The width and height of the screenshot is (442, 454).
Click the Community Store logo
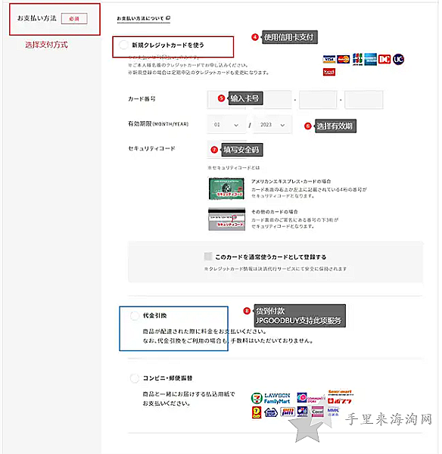click(x=316, y=400)
